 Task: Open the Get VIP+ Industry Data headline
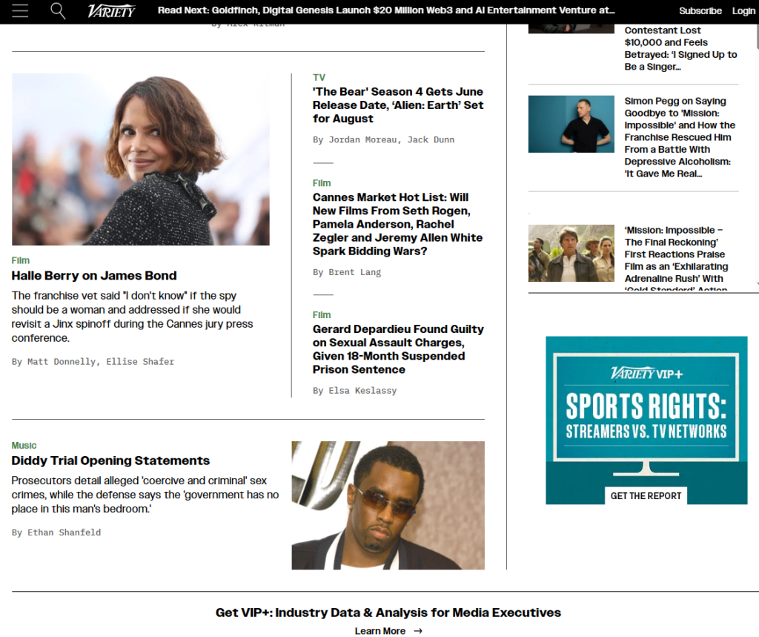pyautogui.click(x=388, y=613)
